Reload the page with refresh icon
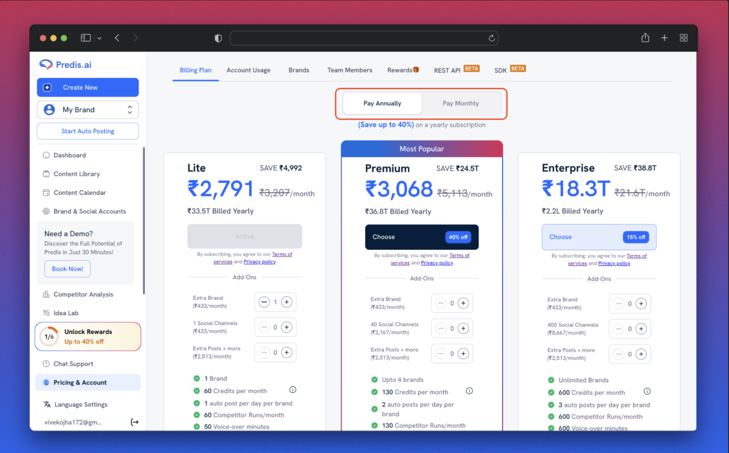Screen dimensions: 729x453 point(492,38)
